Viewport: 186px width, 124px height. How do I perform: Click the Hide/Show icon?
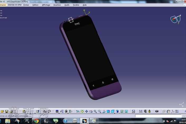pos(122,111)
